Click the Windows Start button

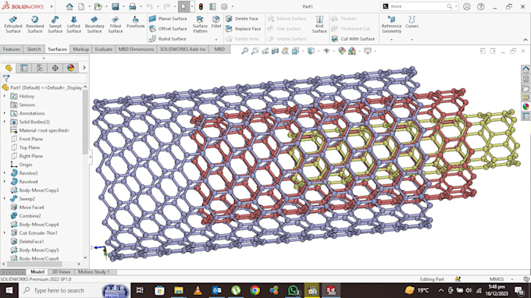tap(9, 290)
